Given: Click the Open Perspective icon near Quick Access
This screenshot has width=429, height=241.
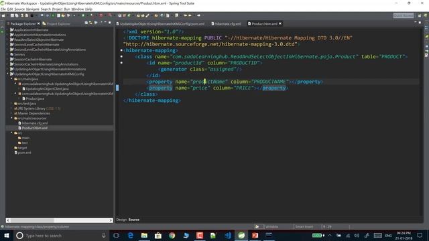Looking at the screenshot, I should point(420,15).
